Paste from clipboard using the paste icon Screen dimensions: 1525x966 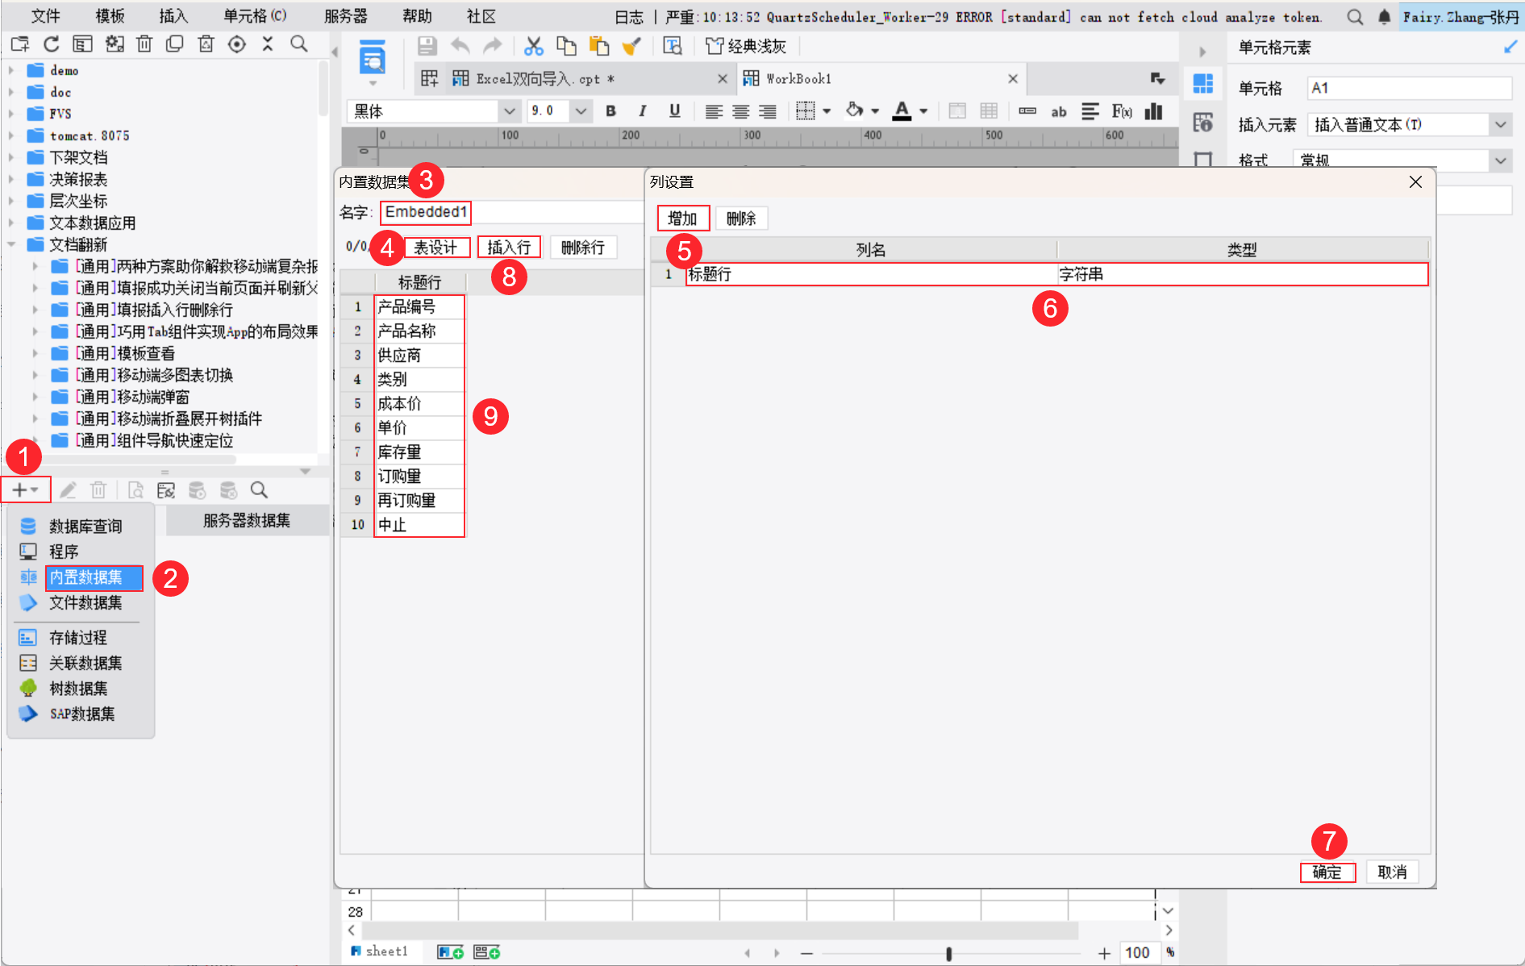pyautogui.click(x=599, y=46)
